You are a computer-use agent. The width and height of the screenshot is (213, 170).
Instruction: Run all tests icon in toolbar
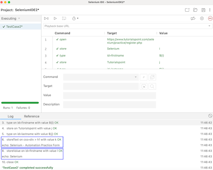pos(46,18)
